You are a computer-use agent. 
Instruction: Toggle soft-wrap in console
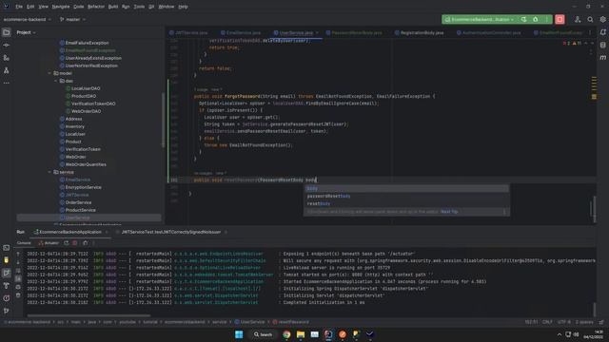click(18, 271)
